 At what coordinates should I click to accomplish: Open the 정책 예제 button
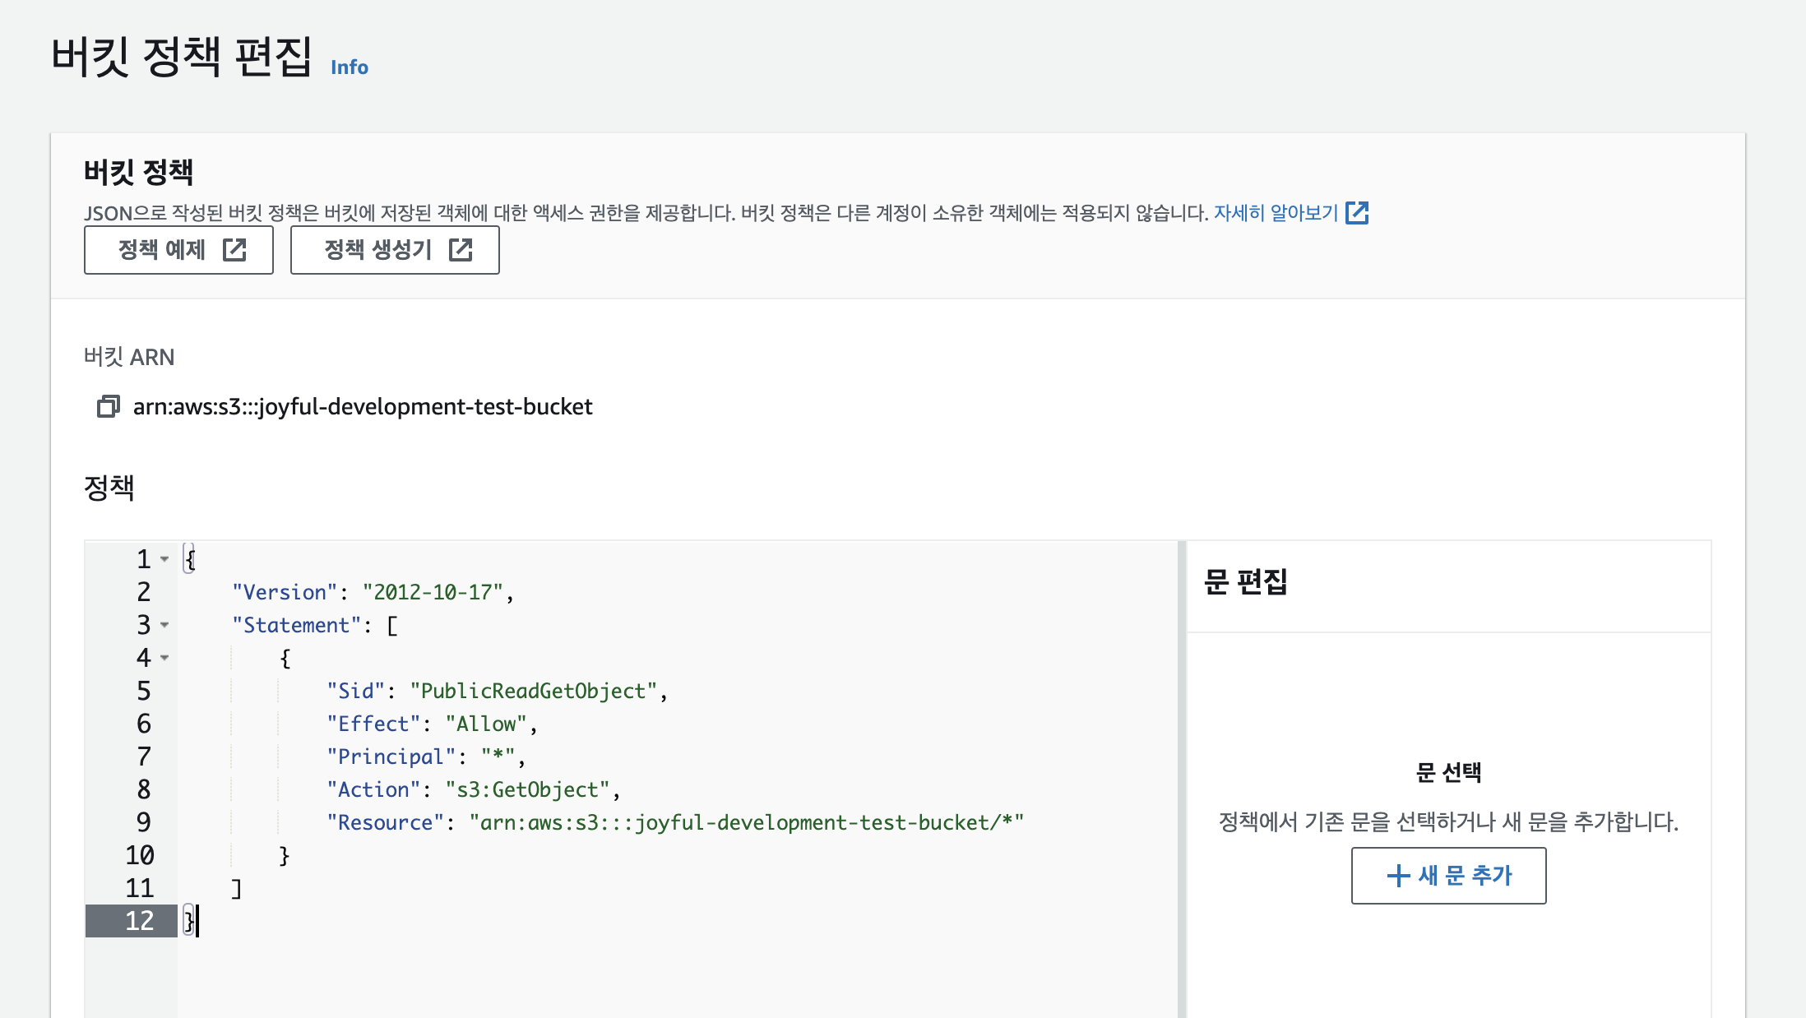pyautogui.click(x=178, y=250)
